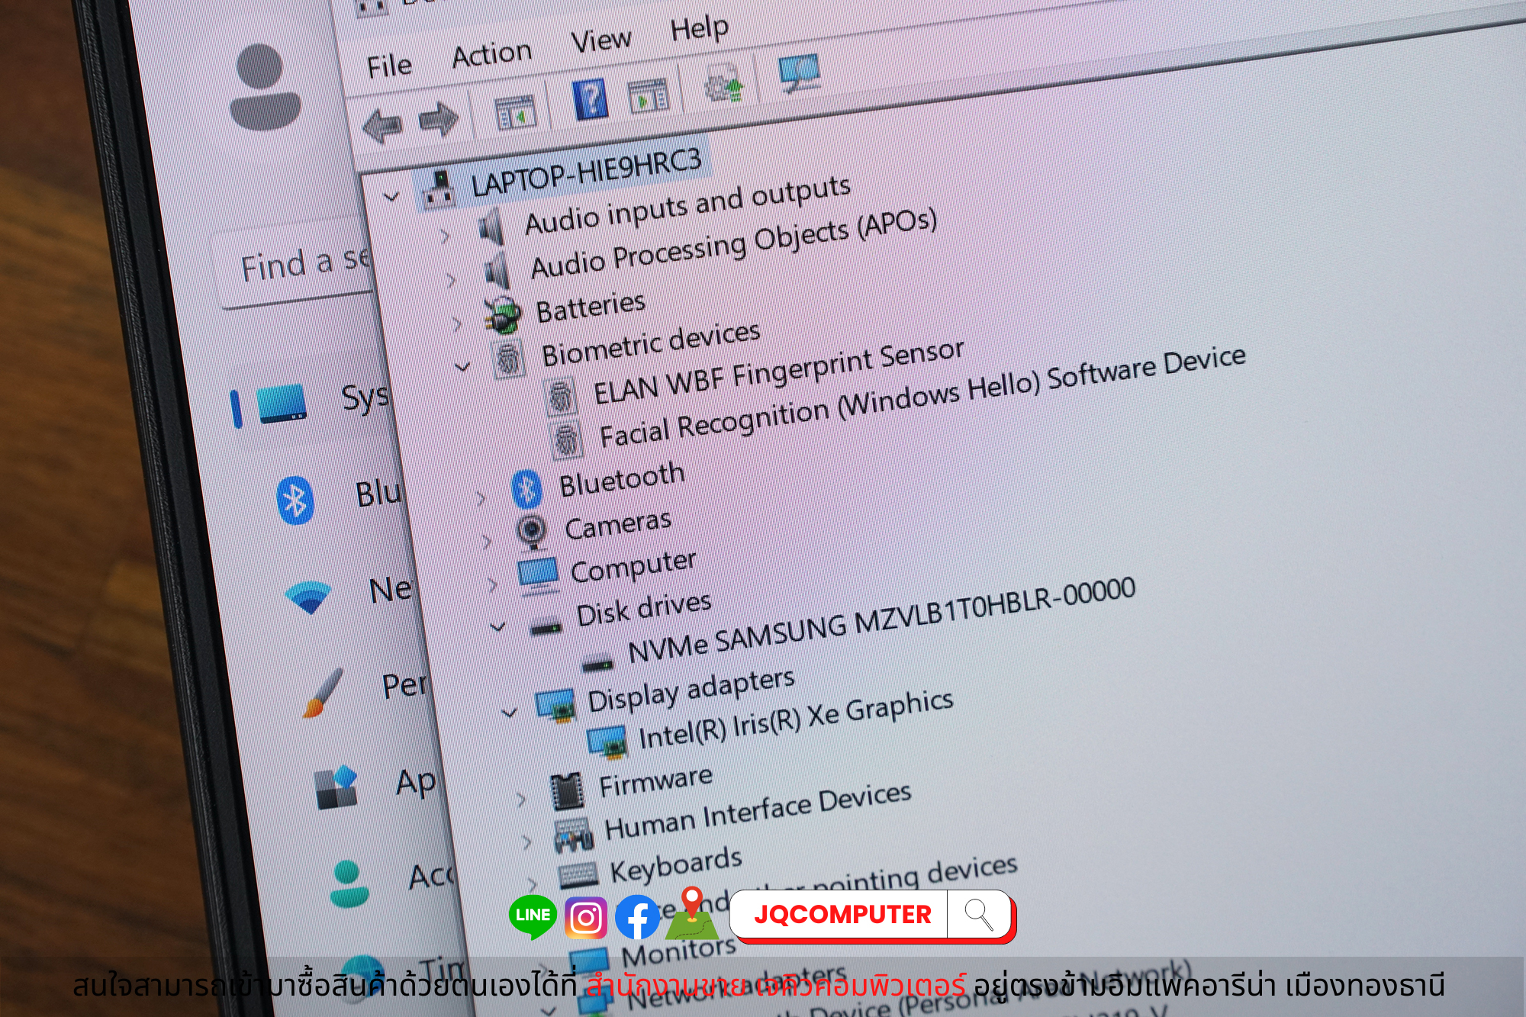The image size is (1526, 1017).
Task: Open the Action menu
Action: [491, 54]
